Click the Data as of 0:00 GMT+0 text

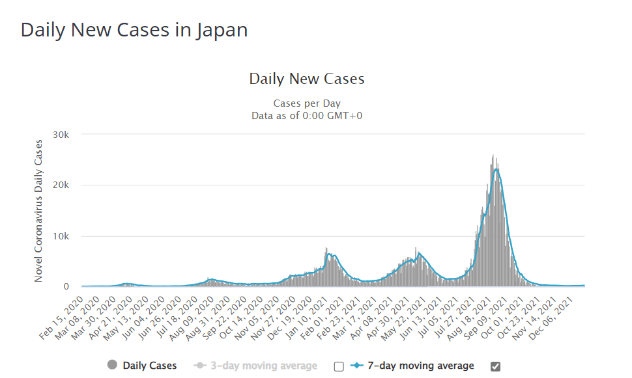point(307,115)
